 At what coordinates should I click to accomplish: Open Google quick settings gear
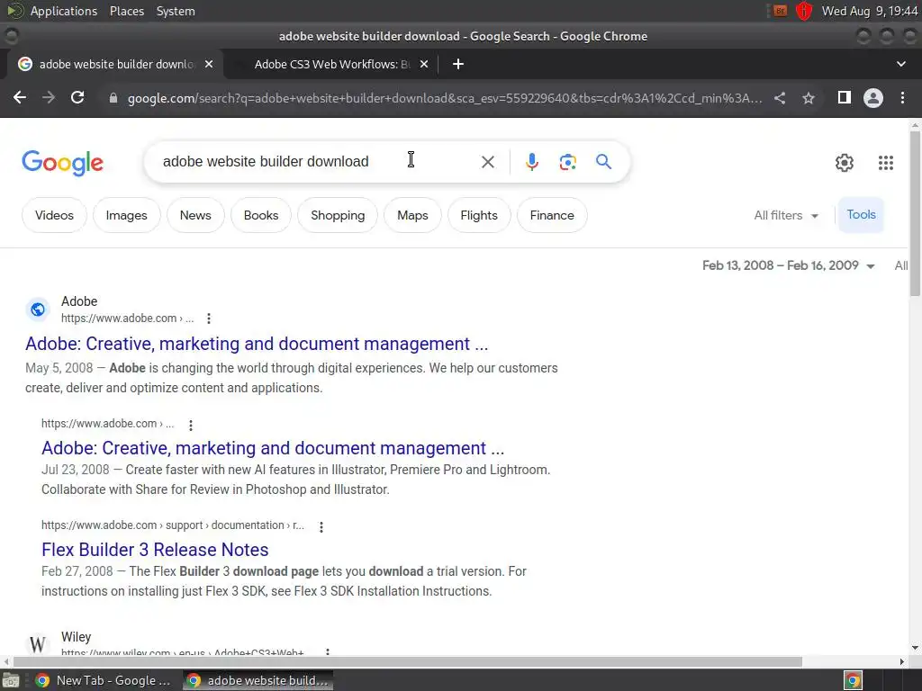point(845,163)
